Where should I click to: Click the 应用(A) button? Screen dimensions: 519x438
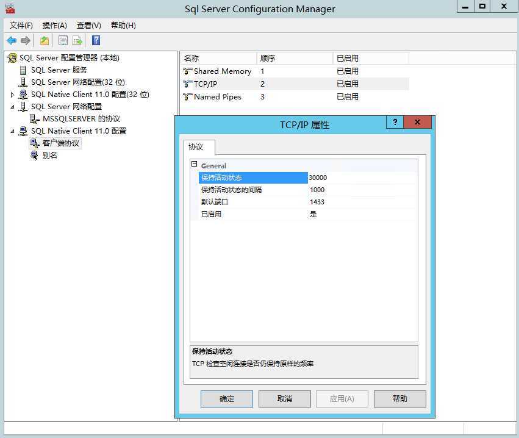coord(342,398)
